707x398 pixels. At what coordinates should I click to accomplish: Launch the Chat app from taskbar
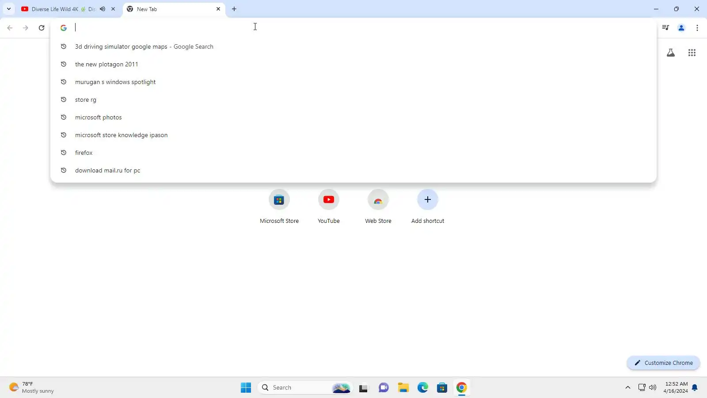tap(384, 387)
